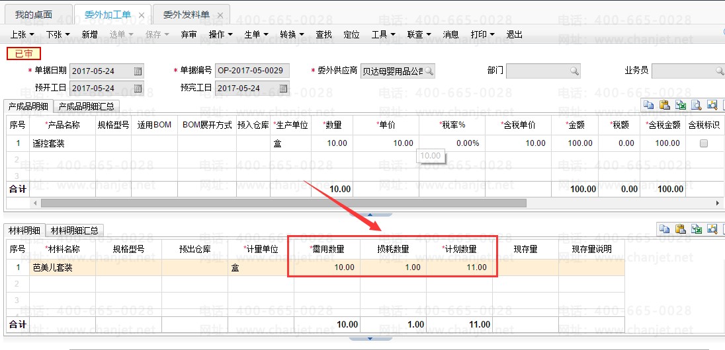Paste rows in the 材料明细 grid toolbar

click(680, 228)
